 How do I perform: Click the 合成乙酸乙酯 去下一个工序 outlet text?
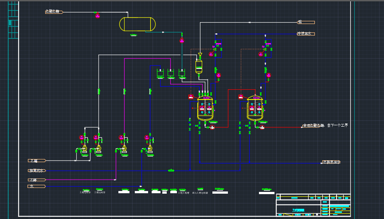point(325,126)
